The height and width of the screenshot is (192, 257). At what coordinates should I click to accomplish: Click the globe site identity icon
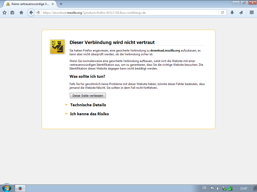point(38,12)
